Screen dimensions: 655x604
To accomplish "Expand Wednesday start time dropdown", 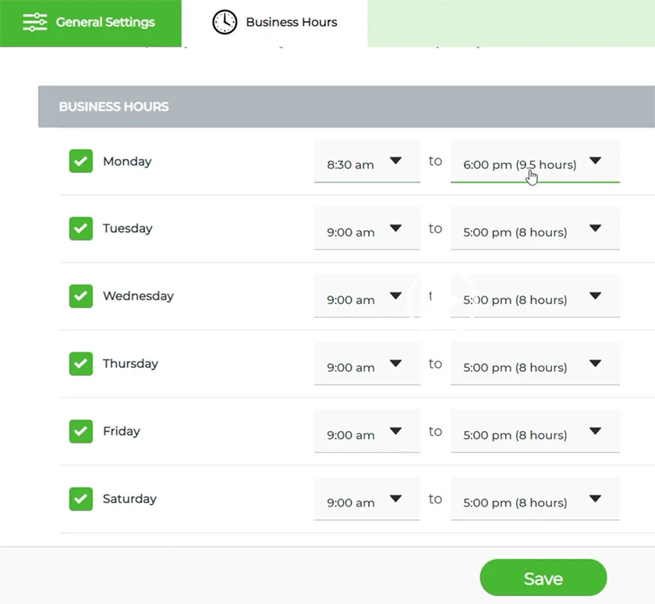I will pyautogui.click(x=366, y=296).
